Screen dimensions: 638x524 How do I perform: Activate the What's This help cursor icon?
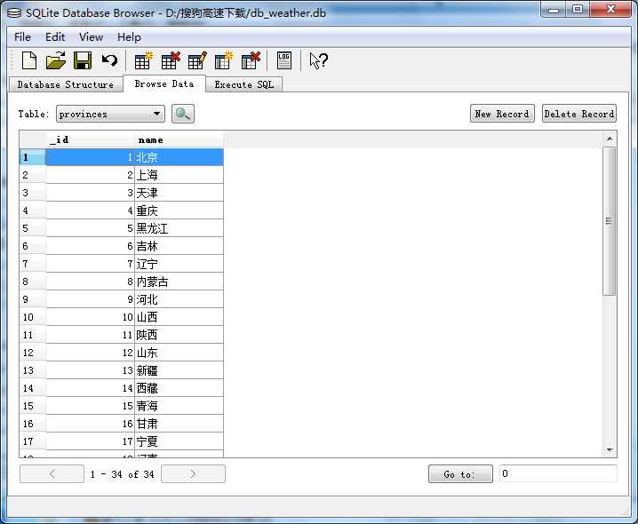point(319,61)
